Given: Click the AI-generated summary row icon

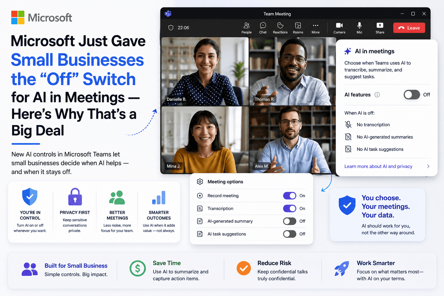Looking at the screenshot, I should click(x=200, y=221).
